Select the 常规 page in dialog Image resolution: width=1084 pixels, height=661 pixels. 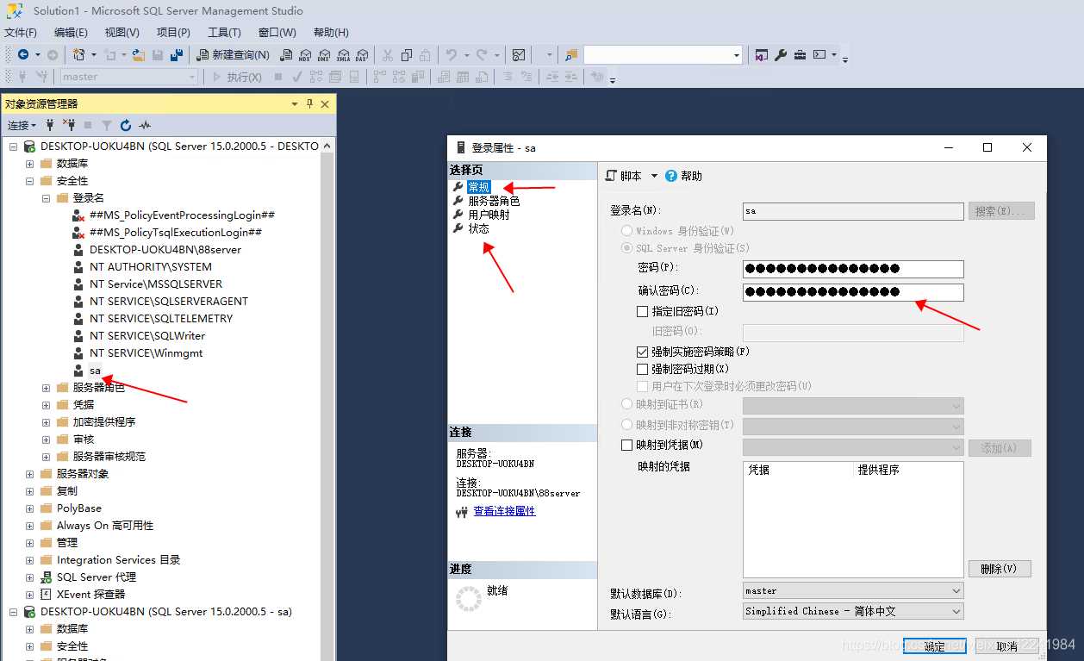click(478, 187)
